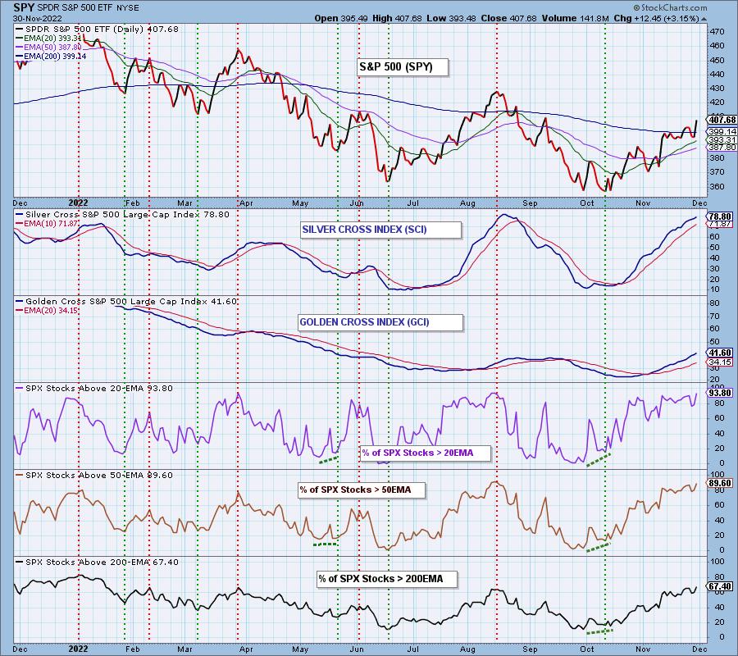
Task: Click the boxed 93.80 value tag on the right axis
Action: (x=720, y=393)
